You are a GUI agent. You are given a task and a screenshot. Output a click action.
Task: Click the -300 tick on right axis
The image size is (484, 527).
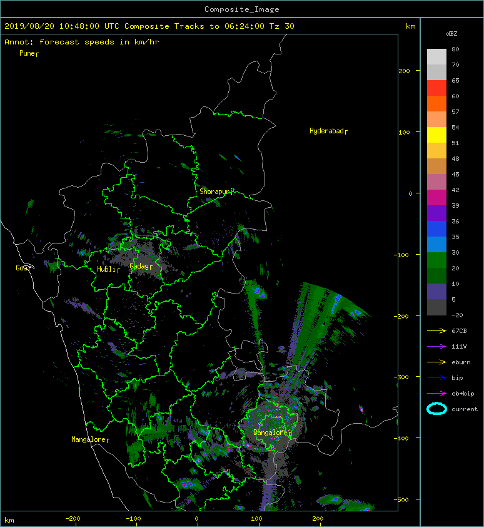401,377
